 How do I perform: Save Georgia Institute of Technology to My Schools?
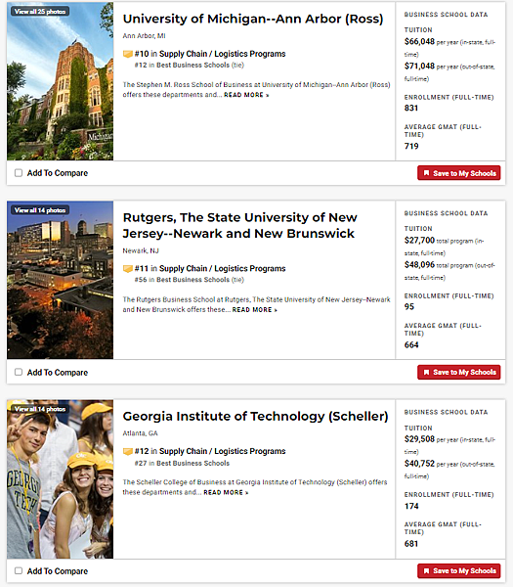[459, 571]
